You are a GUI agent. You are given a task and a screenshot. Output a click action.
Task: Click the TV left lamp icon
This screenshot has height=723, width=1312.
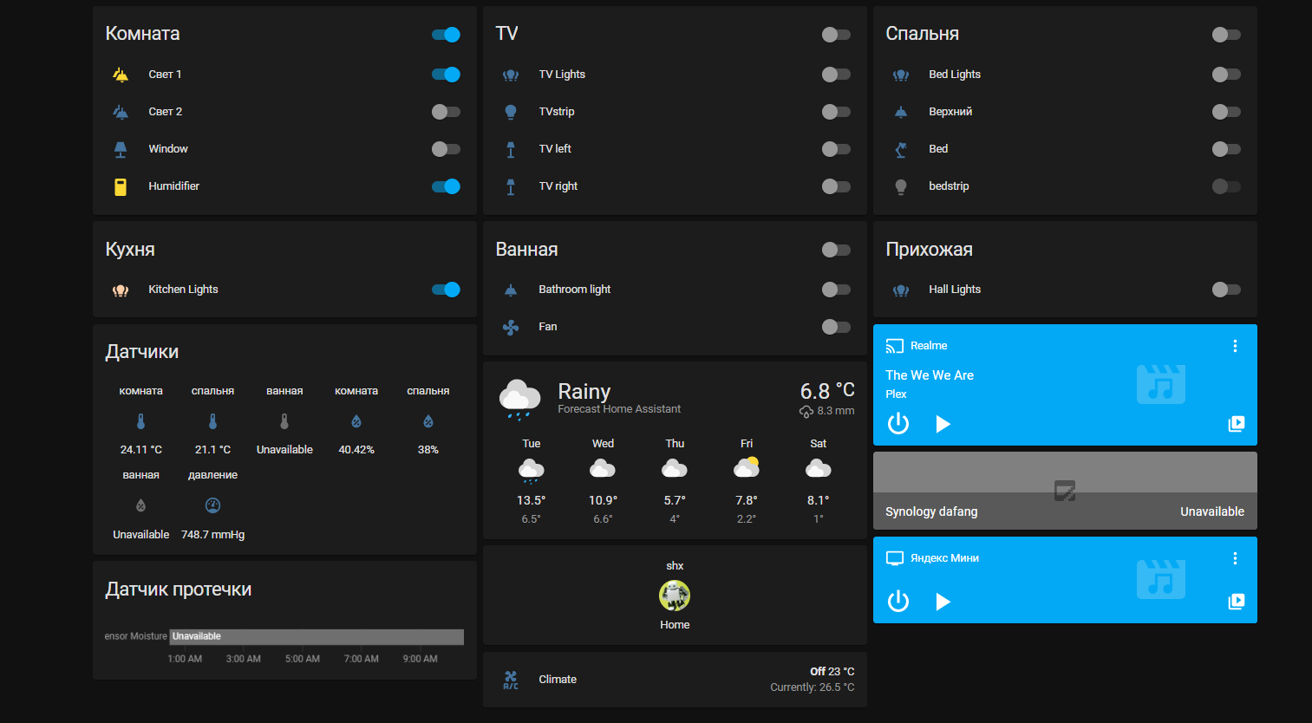[x=511, y=149]
